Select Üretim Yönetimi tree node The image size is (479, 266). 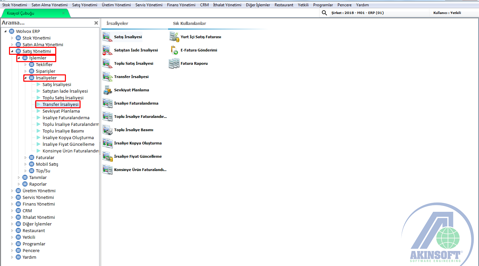click(39, 191)
